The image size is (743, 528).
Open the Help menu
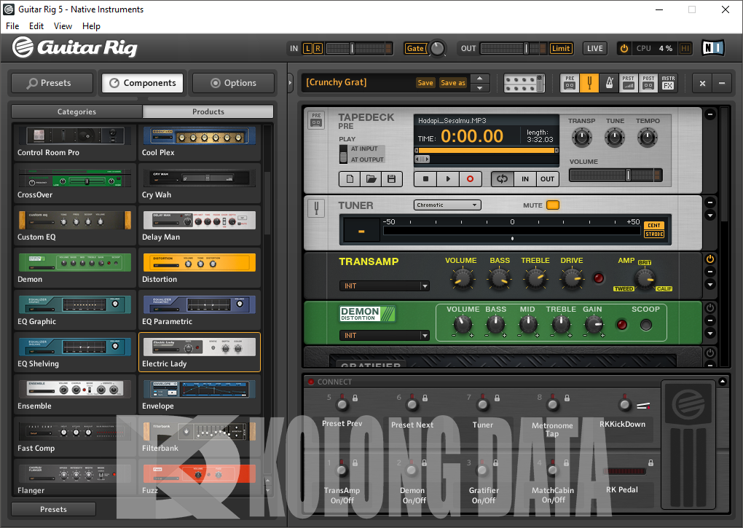point(91,26)
